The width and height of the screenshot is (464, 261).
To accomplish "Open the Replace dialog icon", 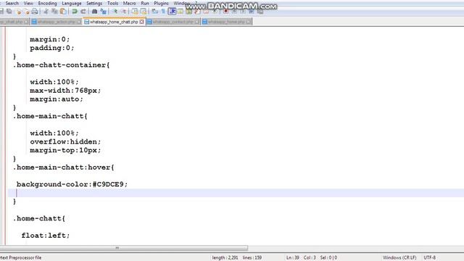I will click(103, 12).
